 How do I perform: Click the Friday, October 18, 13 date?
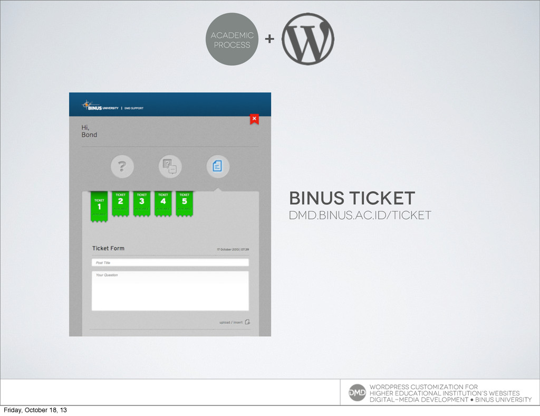click(x=35, y=410)
